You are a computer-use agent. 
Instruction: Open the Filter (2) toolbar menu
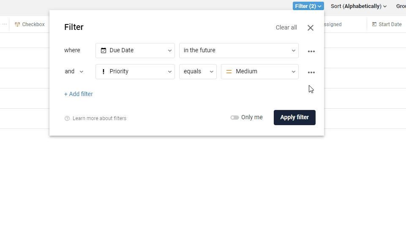[308, 6]
